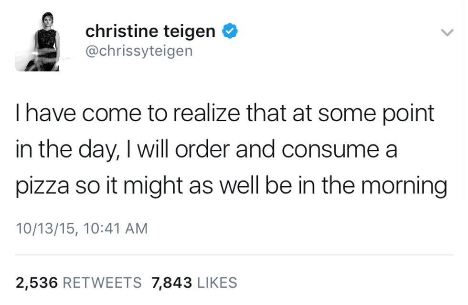Click the like count number 7,843

pos(171,283)
